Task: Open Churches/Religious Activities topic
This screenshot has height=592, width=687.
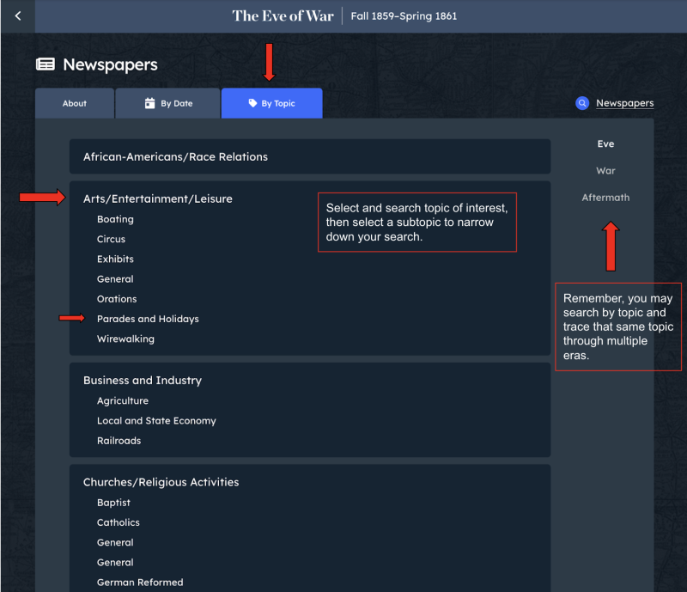Action: (161, 482)
